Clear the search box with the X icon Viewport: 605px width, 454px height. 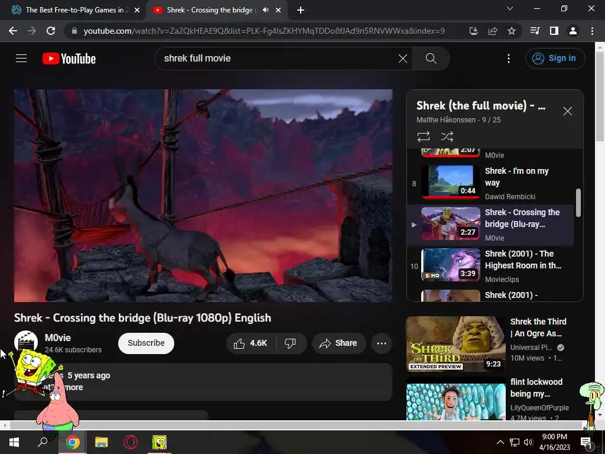[402, 59]
